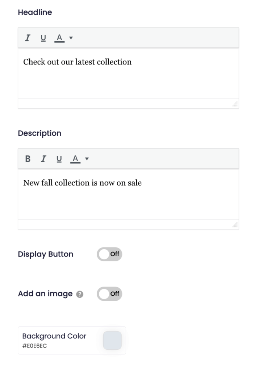Turn on the Add an image toggle
The image size is (254, 371).
click(x=109, y=293)
